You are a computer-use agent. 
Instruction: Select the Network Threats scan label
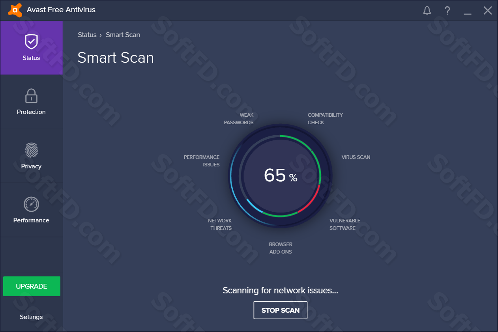coord(220,224)
